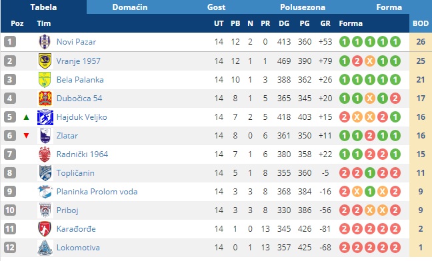This screenshot has height=261, width=432.
Task: Click the BOD column header
Action: 421,23
